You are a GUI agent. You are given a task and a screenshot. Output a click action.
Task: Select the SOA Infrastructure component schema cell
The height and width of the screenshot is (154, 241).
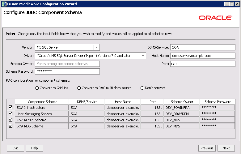[42, 108]
